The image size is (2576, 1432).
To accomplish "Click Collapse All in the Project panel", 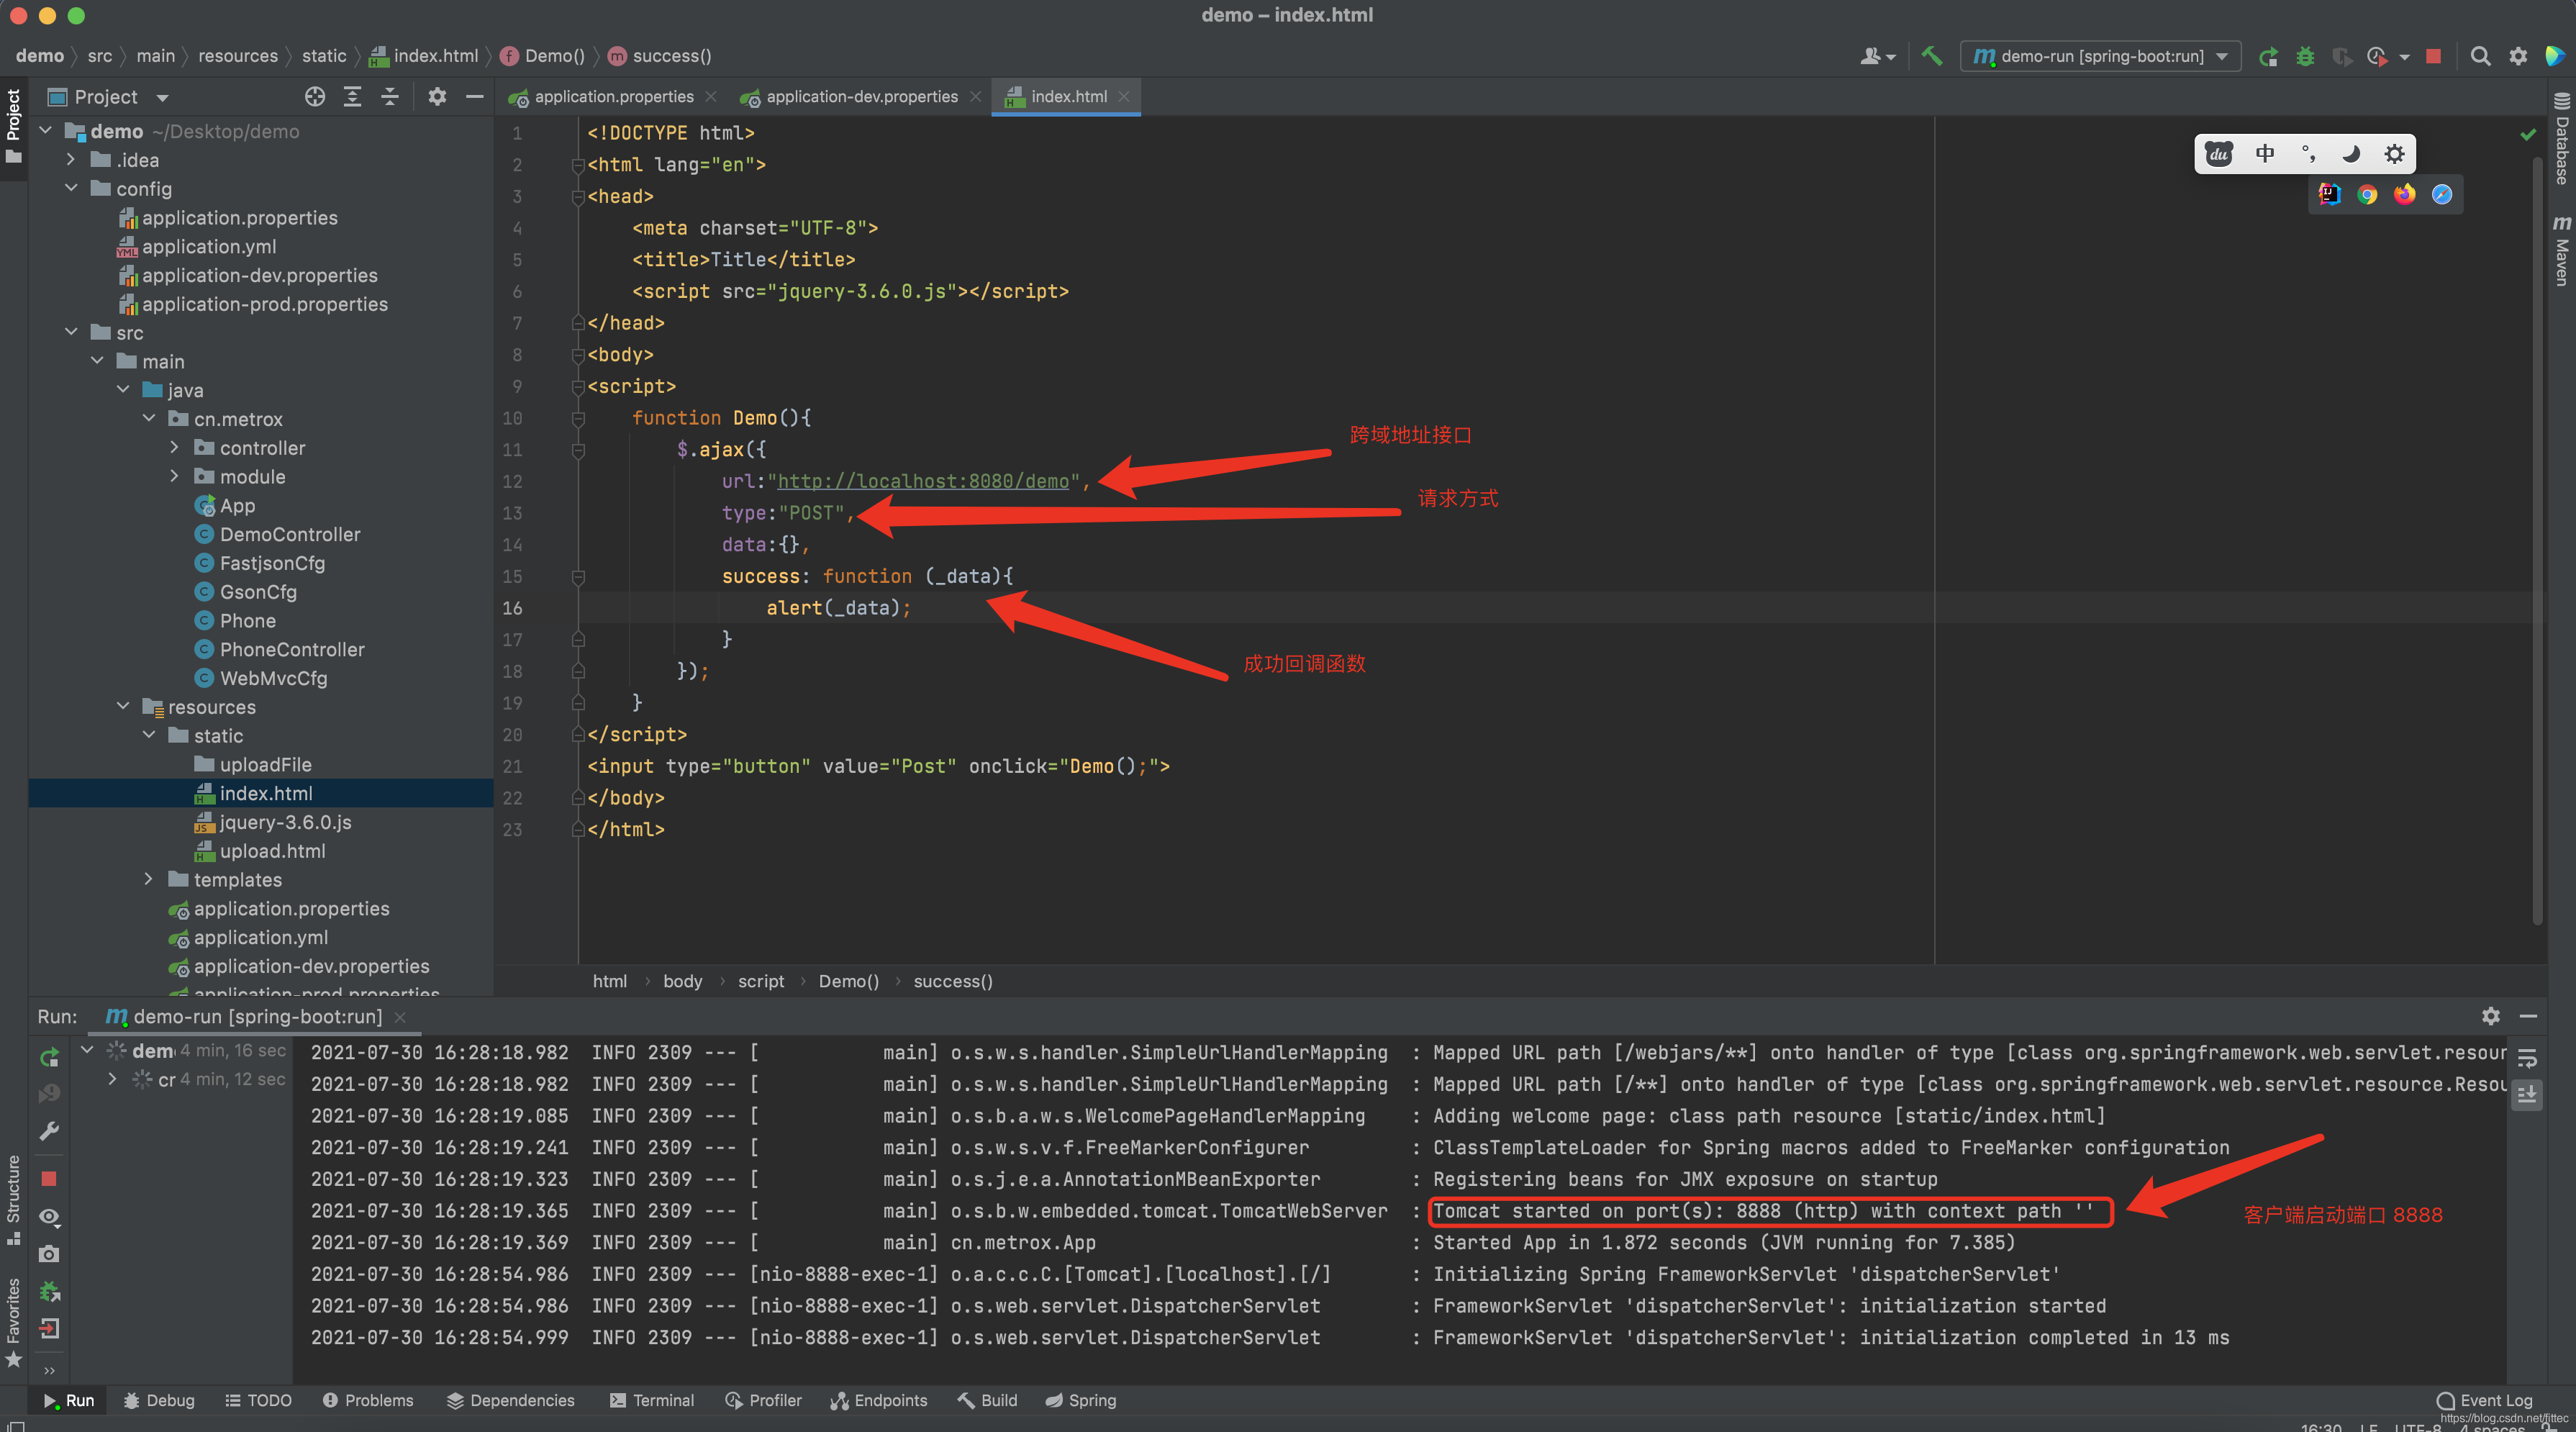I will [390, 96].
